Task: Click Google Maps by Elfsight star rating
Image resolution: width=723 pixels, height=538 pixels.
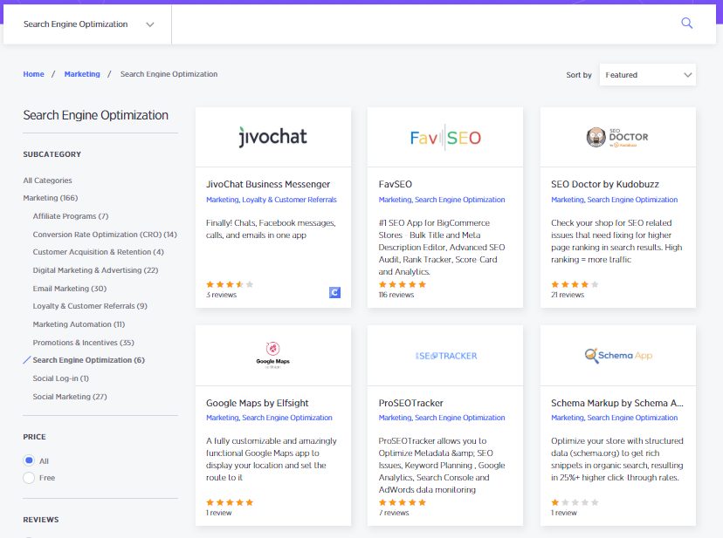Action: pyautogui.click(x=230, y=502)
